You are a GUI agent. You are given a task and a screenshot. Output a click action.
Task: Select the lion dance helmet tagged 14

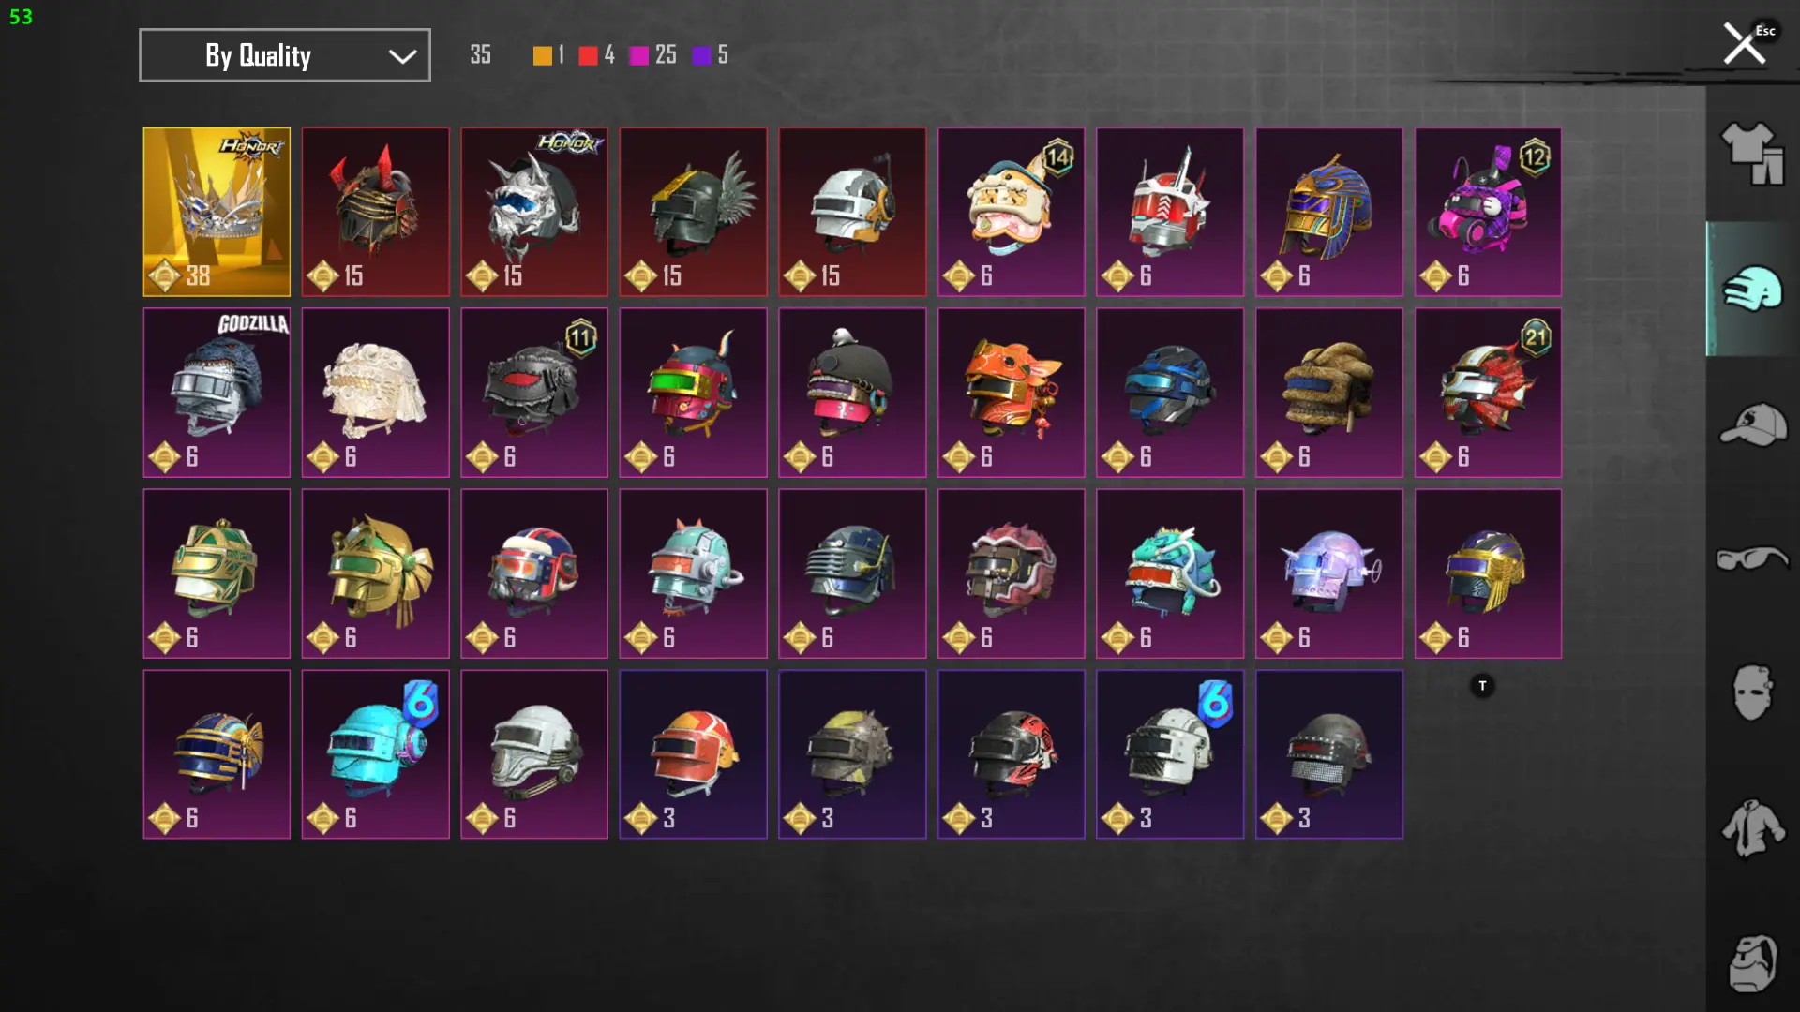pos(1011,212)
